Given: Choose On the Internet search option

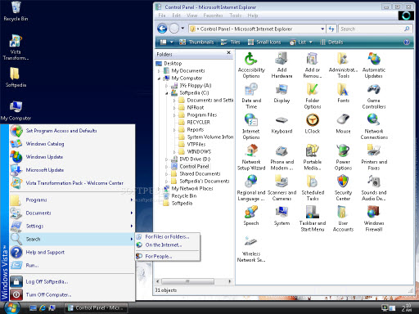Looking at the screenshot, I should [x=168, y=245].
